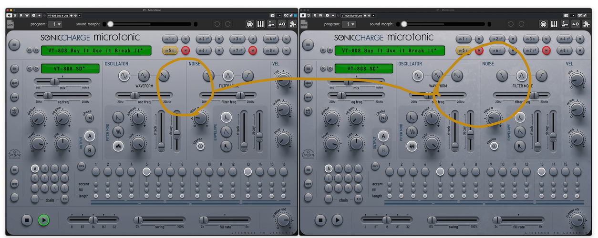Select channel 2 in left window
Viewport: 598px width, 238px height.
(x=203, y=39)
